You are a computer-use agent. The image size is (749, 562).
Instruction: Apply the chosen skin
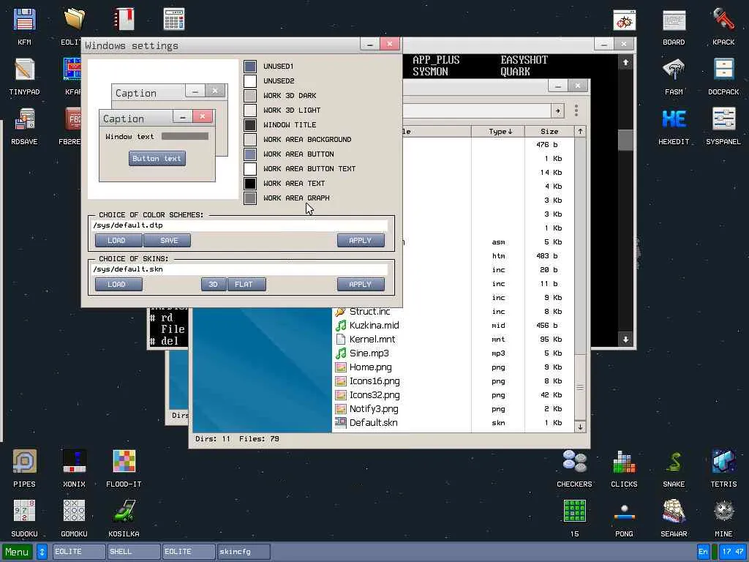[361, 285]
